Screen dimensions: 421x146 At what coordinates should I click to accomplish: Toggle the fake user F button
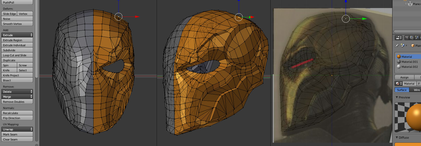click(x=419, y=83)
